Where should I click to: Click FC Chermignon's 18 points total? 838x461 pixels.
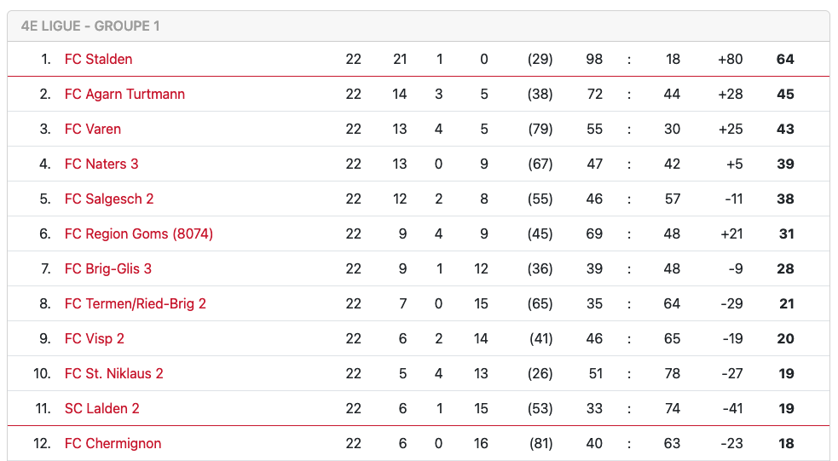click(x=786, y=443)
